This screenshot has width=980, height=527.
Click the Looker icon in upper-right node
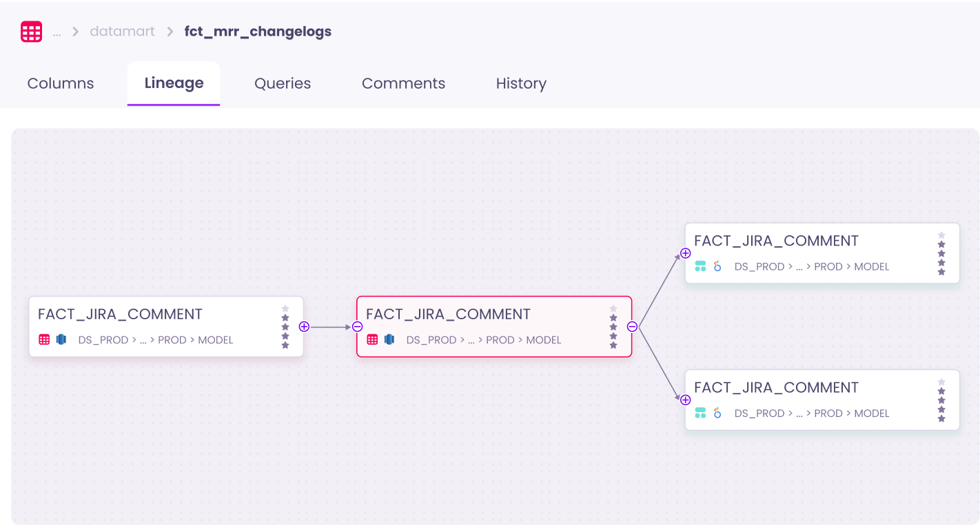pos(717,266)
